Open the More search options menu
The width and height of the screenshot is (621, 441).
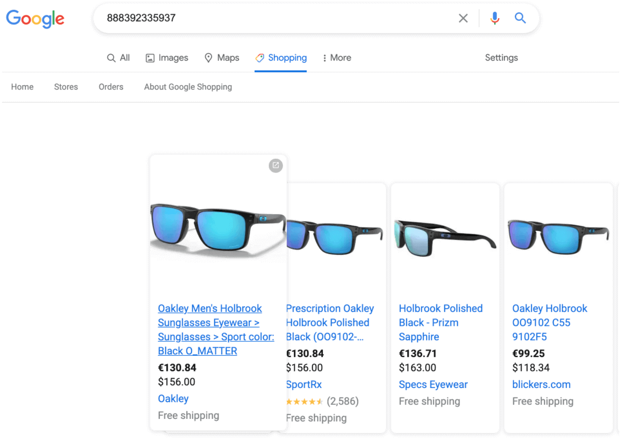[336, 57]
